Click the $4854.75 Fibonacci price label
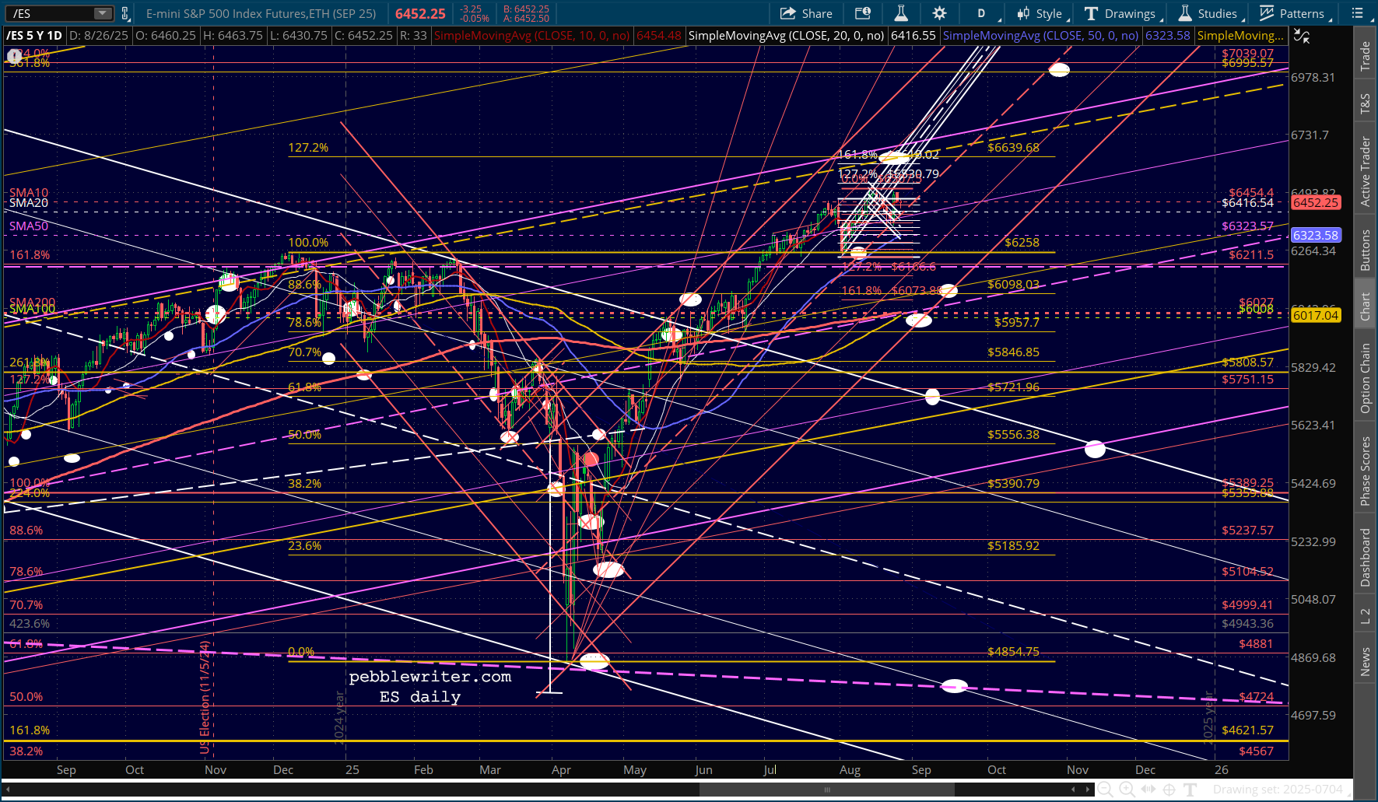 1013,652
